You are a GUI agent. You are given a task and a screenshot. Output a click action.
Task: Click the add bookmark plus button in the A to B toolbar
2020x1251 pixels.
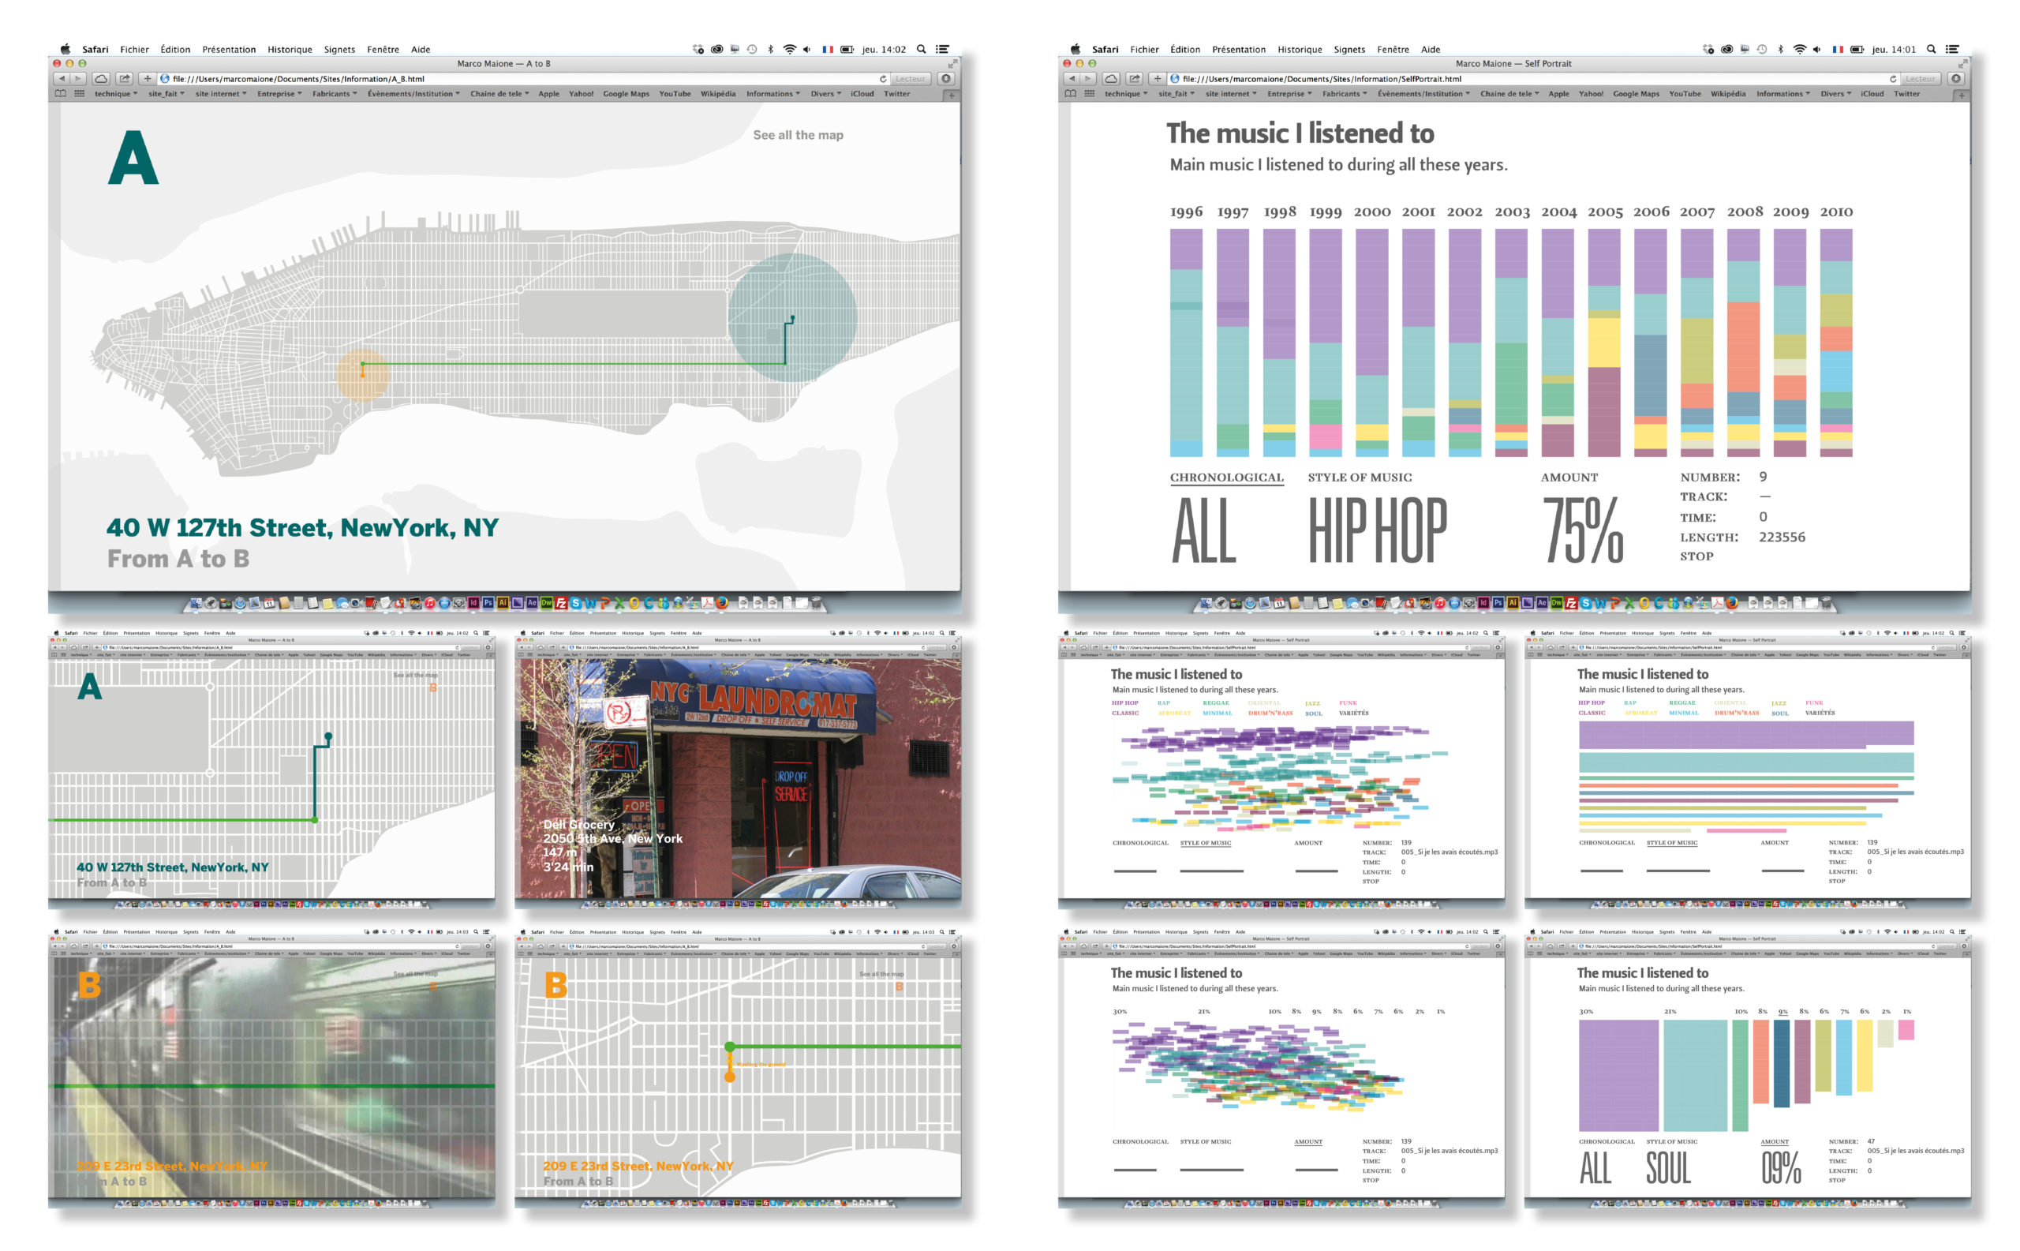(x=148, y=79)
